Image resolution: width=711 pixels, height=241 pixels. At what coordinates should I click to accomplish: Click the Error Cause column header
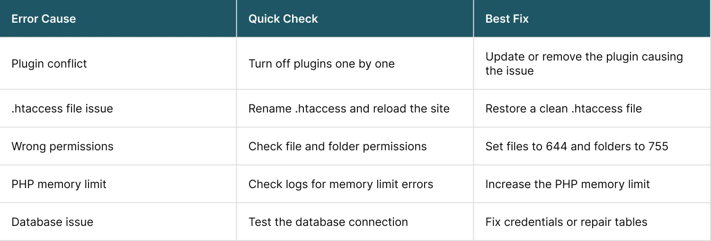tap(44, 19)
